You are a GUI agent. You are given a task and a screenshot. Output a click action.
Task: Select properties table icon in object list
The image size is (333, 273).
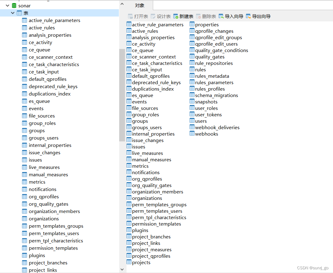[x=192, y=24]
